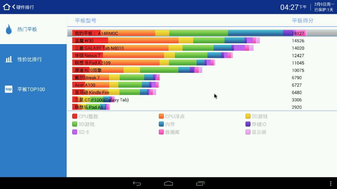Open the three-dot overflow menu
The width and height of the screenshot is (337, 189).
pos(331,183)
